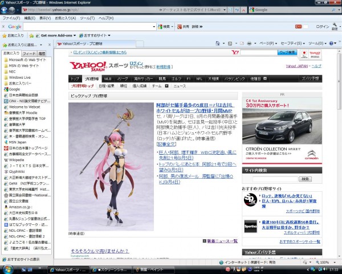The width and height of the screenshot is (342, 274).
Task: Close the Favorites side panel
Action: (x=50, y=45)
